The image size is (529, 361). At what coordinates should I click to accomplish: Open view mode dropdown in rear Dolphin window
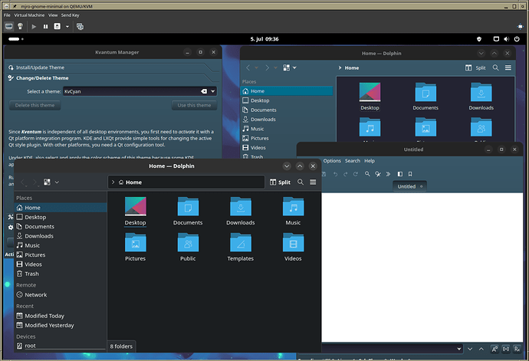click(x=294, y=67)
